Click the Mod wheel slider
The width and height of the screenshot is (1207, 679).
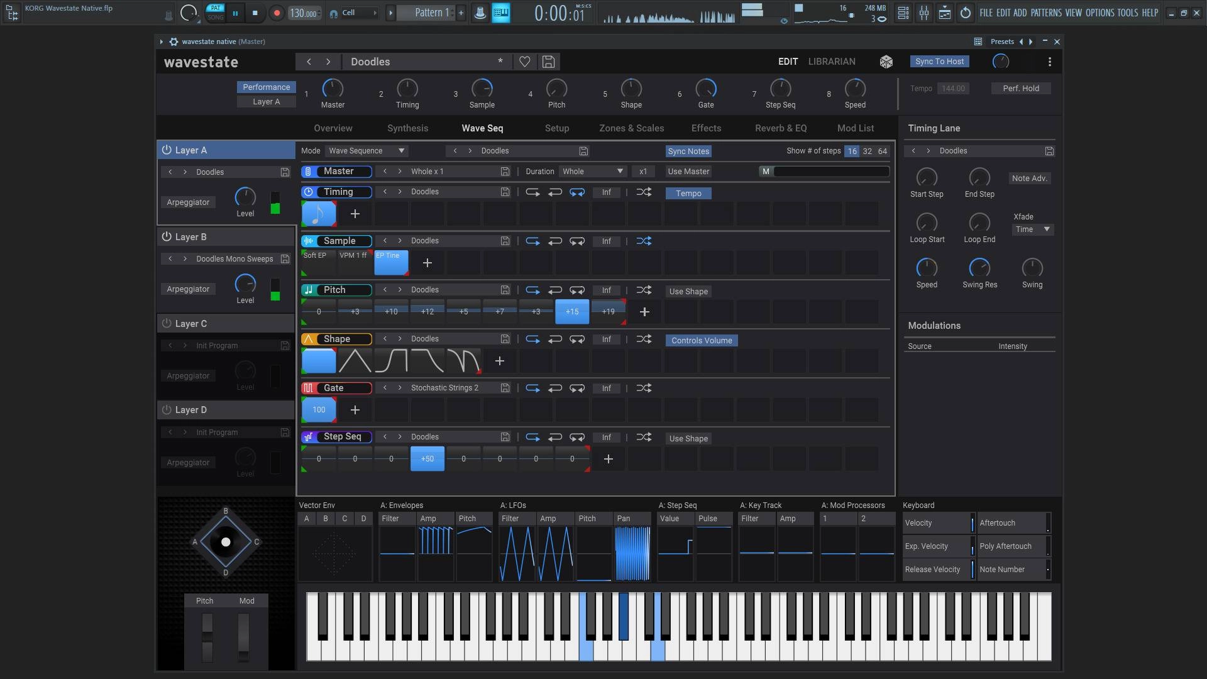(x=243, y=638)
